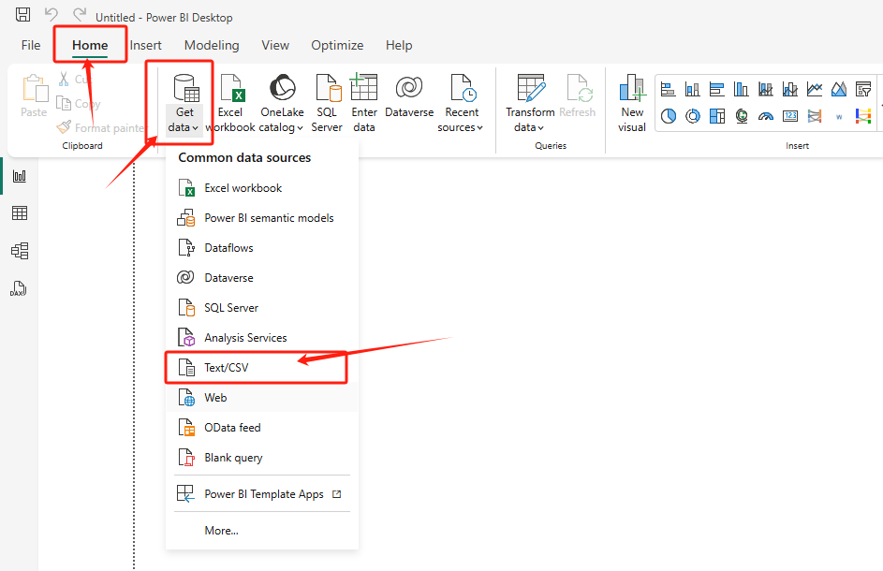
Task: Choose Blank query from the list
Action: 262,457
